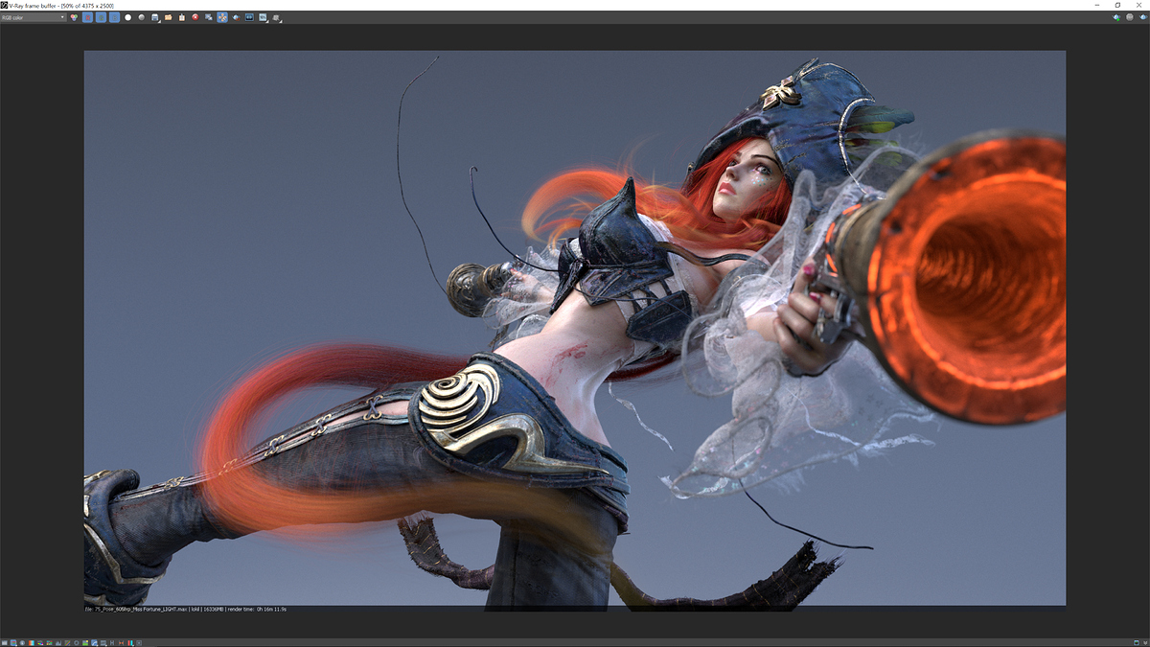Toggle the blue channel view button
Screen dimensions: 1150x647
tap(114, 17)
